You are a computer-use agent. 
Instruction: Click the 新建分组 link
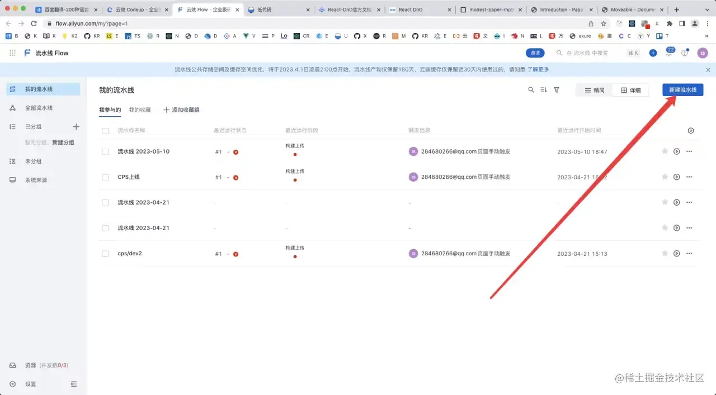click(63, 142)
